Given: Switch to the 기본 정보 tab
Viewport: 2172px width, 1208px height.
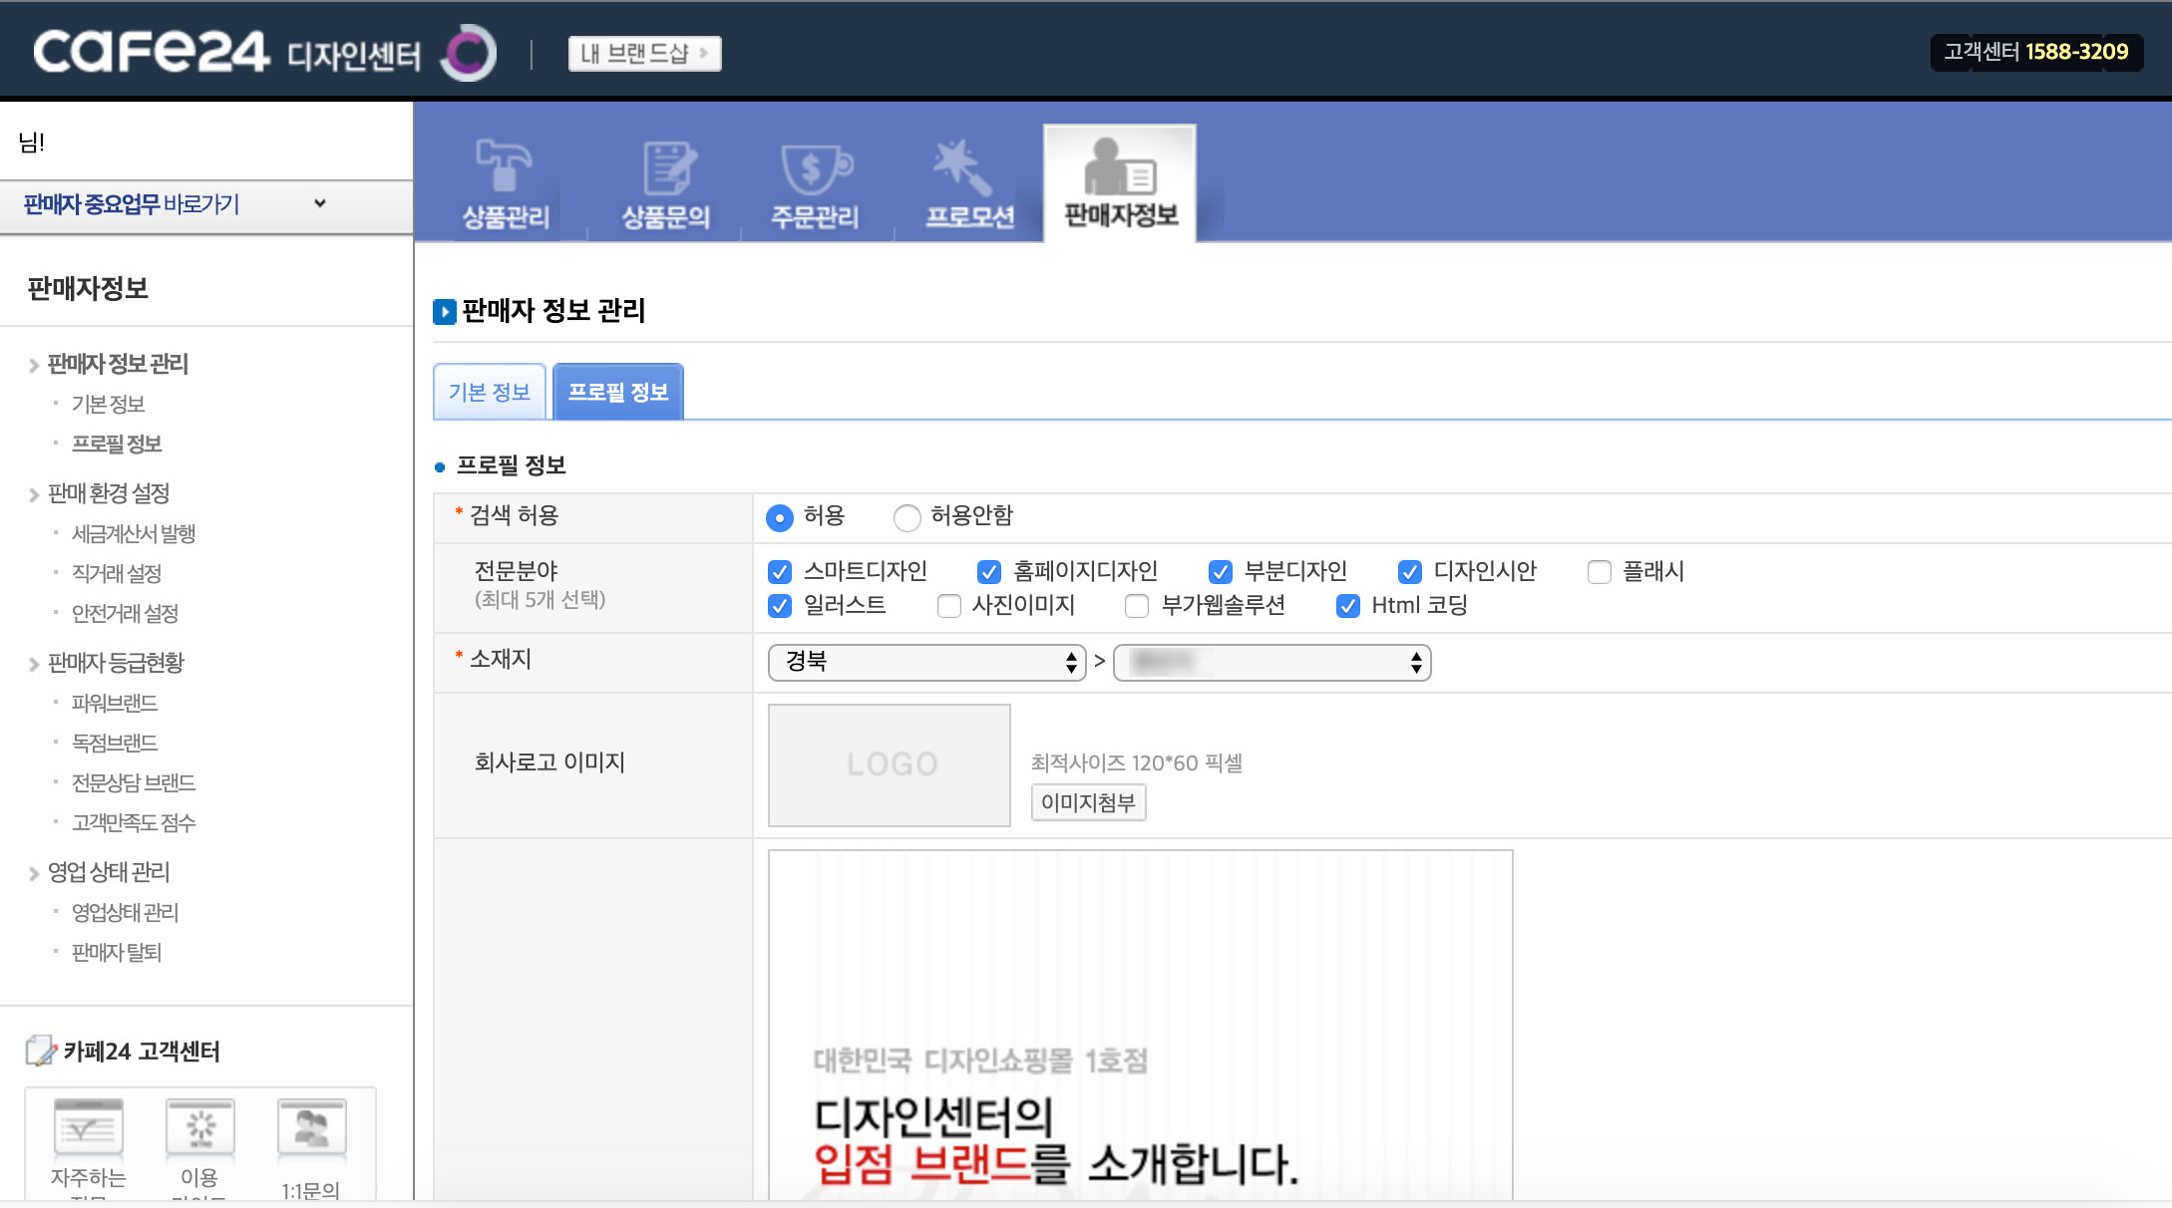Looking at the screenshot, I should [x=489, y=392].
